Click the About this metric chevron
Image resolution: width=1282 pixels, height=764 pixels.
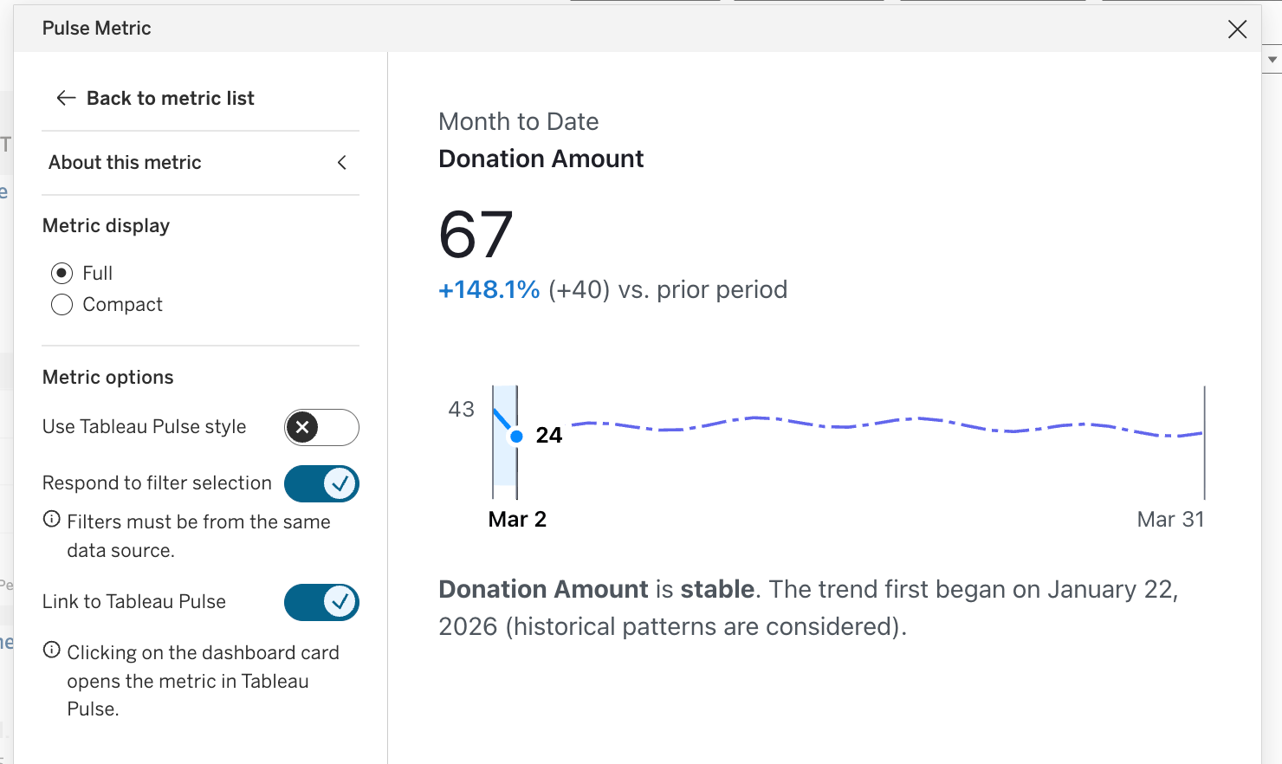pos(342,163)
